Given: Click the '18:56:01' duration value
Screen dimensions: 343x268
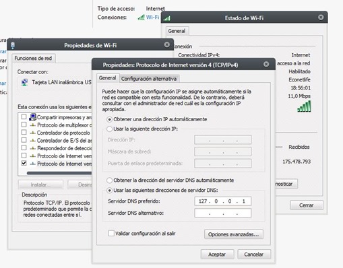Looking at the screenshot, I should (x=301, y=88).
